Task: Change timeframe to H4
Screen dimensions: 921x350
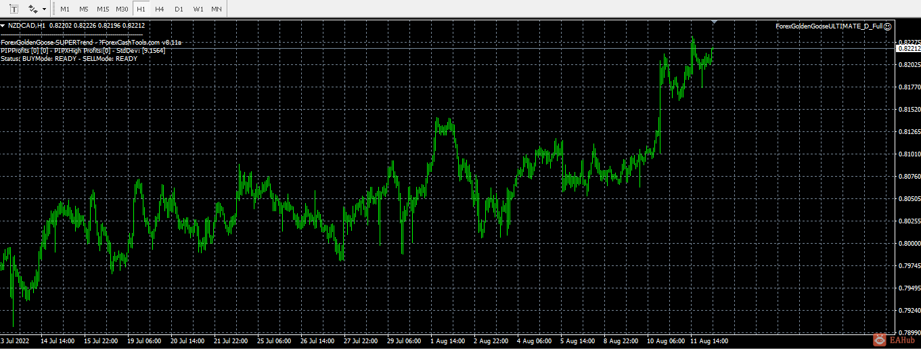Action: tap(159, 9)
